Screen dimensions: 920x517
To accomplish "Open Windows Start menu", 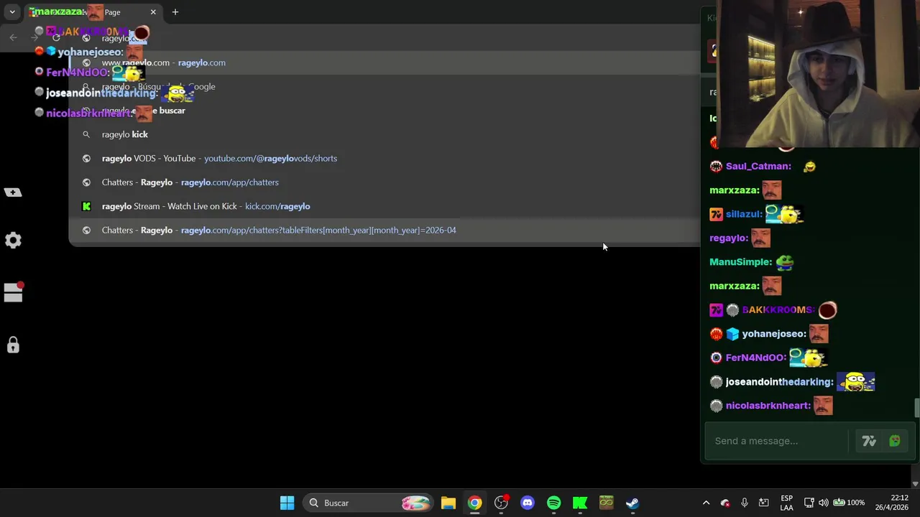I will click(x=287, y=503).
